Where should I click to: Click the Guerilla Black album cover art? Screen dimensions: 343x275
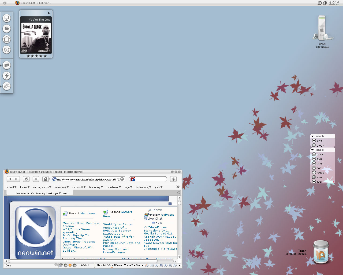[36, 38]
